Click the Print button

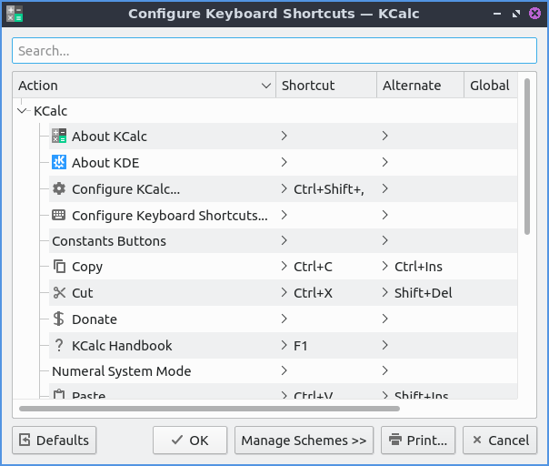point(418,441)
